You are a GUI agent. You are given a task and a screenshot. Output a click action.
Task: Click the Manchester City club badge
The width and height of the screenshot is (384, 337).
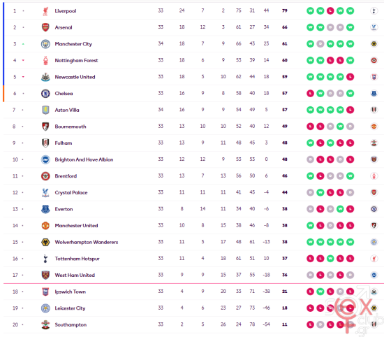45,44
